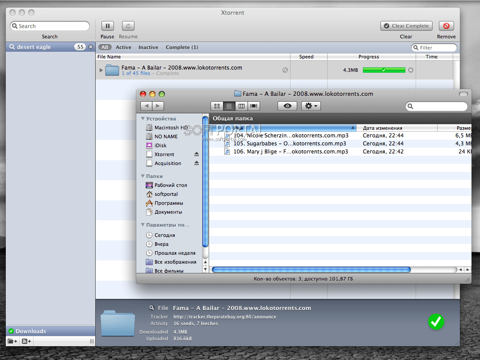Screen dimensions: 480x360
Task: Switch to the Complete (1) tab
Action: (182, 47)
